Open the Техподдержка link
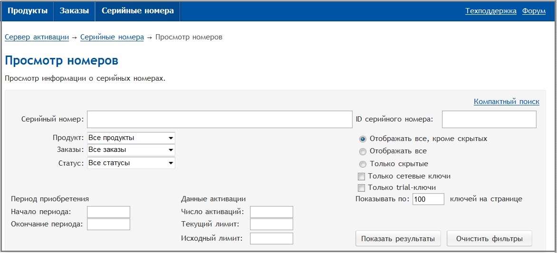557x253 pixels. 491,11
